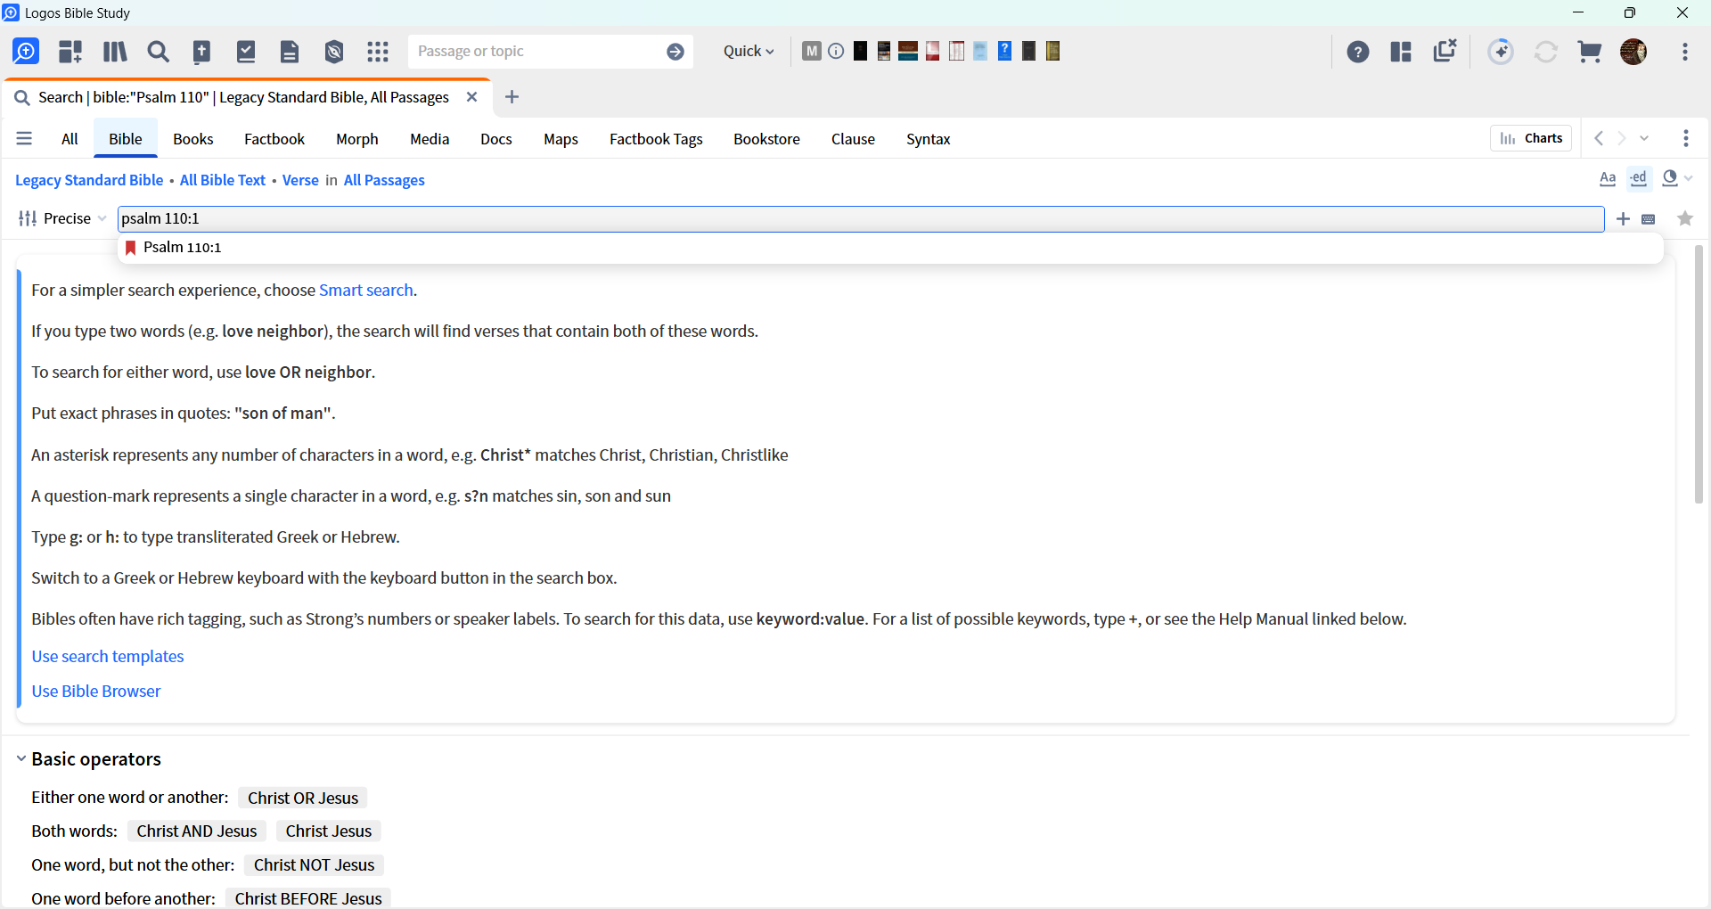Viewport: 1711px width, 909px height.
Task: Switch to the Factbook Tags tab
Action: pyautogui.click(x=656, y=139)
